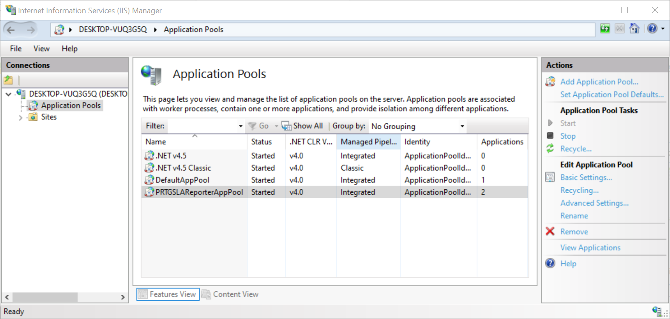Screen dimensions: 670x319
Task: Open the Filter dropdown arrow
Action: [x=241, y=126]
